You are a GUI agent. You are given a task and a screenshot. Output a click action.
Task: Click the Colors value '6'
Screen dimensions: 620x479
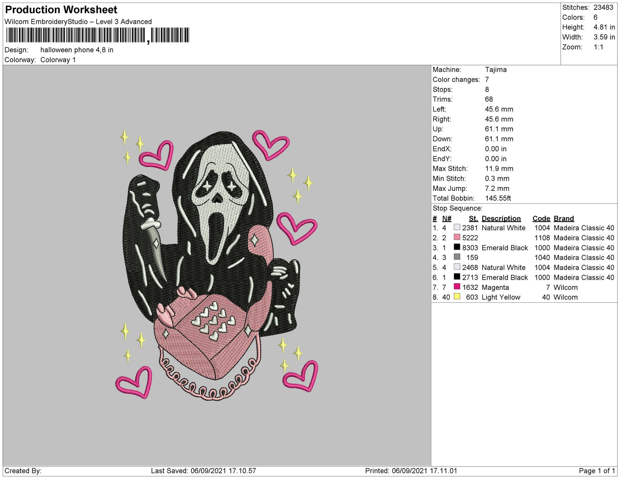(596, 17)
